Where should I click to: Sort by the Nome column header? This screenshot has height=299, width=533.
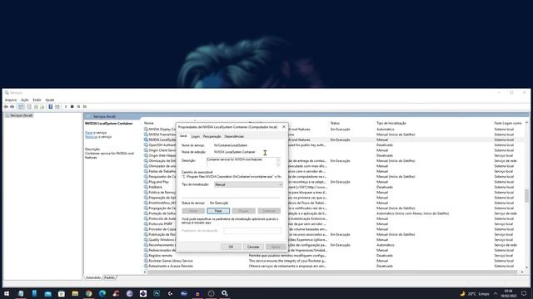(148, 123)
